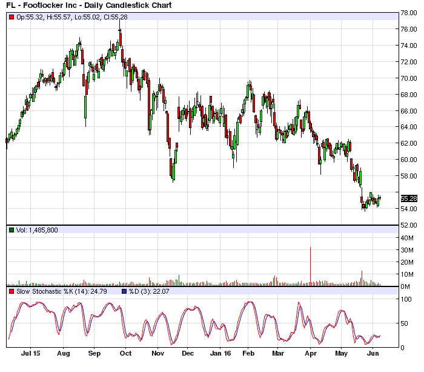
Task: Click the tall red April volume spike
Action: (x=310, y=266)
